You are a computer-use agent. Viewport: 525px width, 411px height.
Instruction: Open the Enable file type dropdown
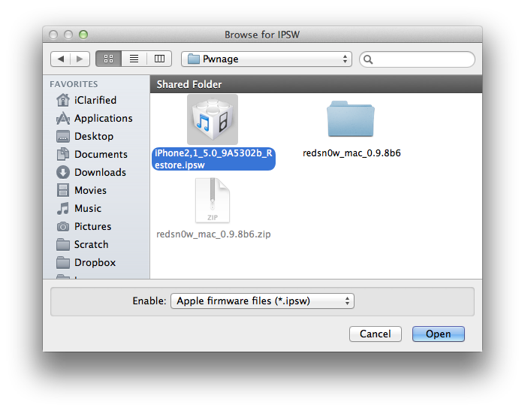coord(263,301)
